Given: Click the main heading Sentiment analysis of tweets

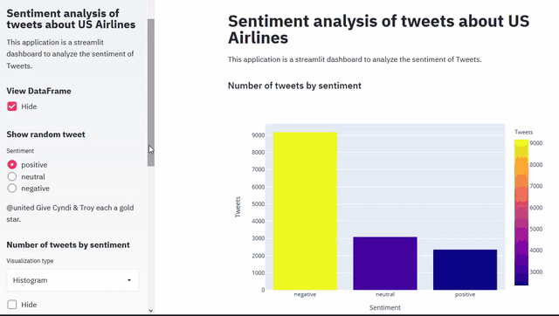Looking at the screenshot, I should coord(378,29).
